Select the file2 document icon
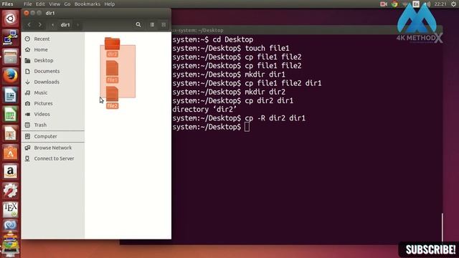Viewport: 459px width, 258px height. [112, 94]
